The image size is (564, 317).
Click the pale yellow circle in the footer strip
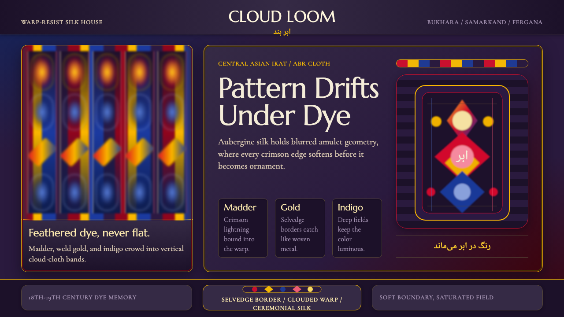310,289
